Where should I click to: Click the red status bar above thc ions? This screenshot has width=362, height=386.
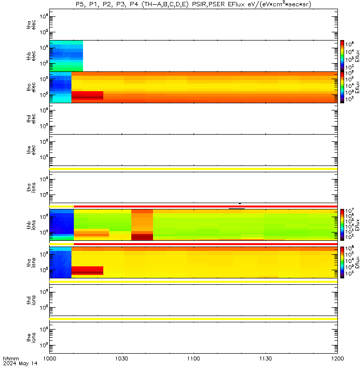pos(206,244)
